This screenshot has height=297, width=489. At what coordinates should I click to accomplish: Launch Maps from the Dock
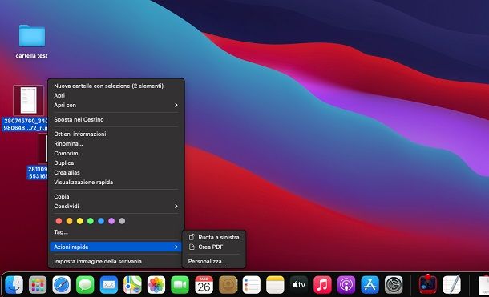[x=132, y=284]
